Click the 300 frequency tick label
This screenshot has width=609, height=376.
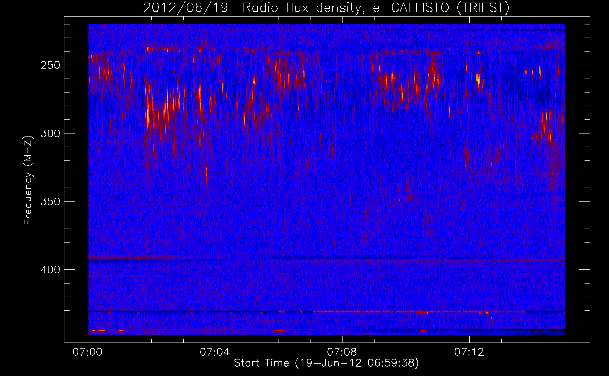(x=50, y=133)
